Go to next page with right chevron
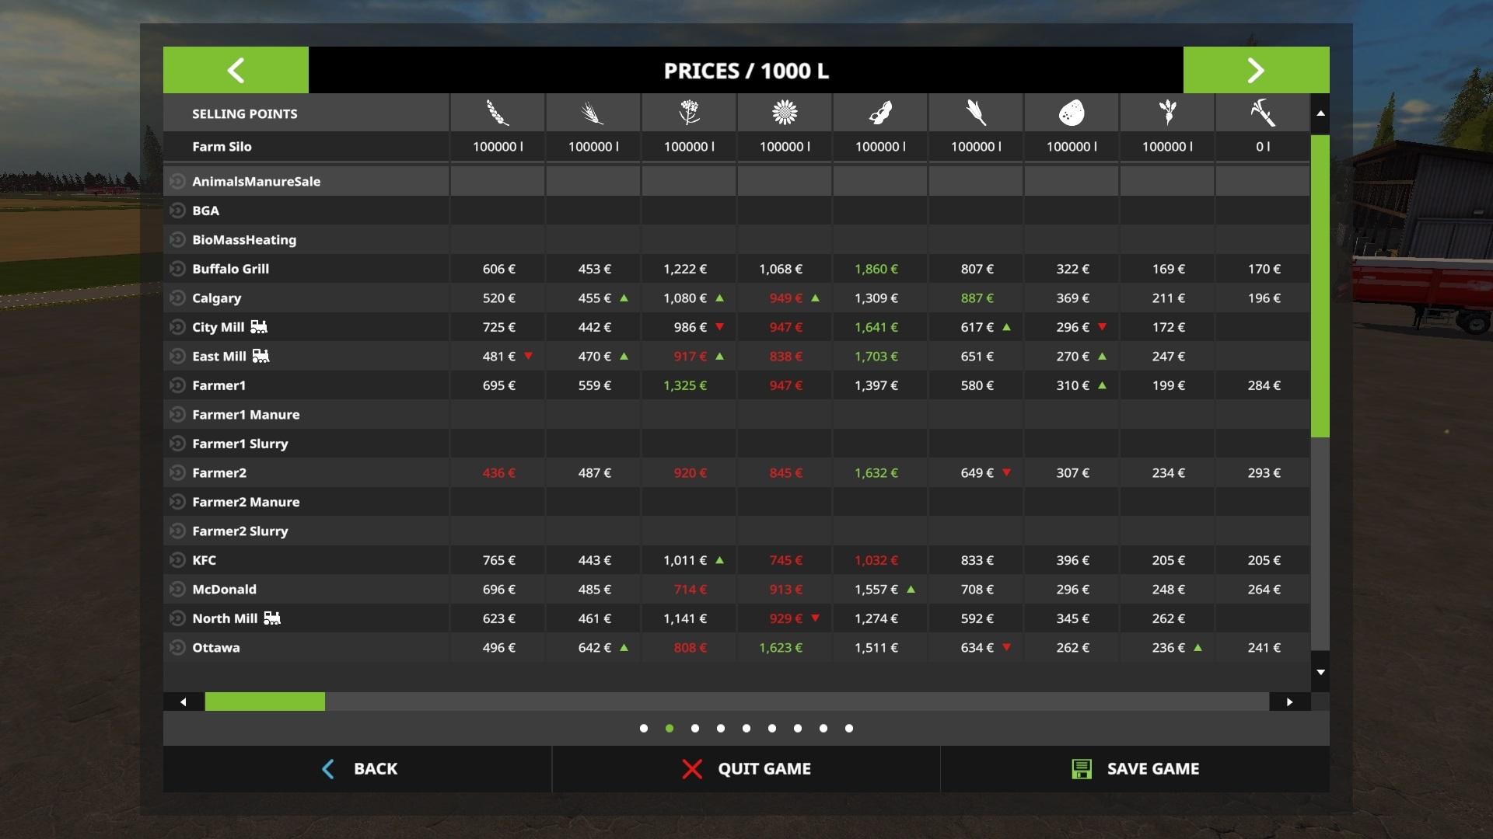 1256,71
